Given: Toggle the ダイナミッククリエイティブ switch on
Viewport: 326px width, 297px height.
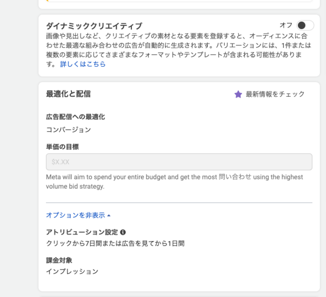Looking at the screenshot, I should [305, 25].
